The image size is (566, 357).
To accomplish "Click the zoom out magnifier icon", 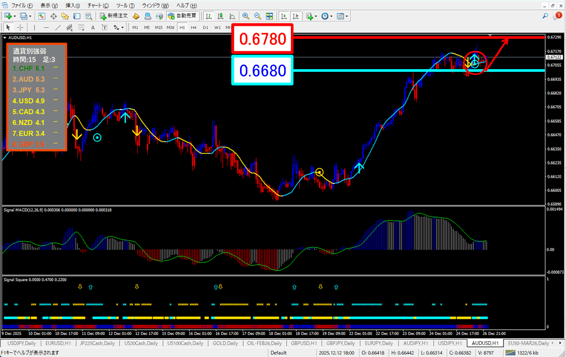I will 257,16.
